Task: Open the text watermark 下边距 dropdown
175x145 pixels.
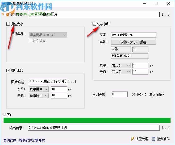Action: click(121, 72)
